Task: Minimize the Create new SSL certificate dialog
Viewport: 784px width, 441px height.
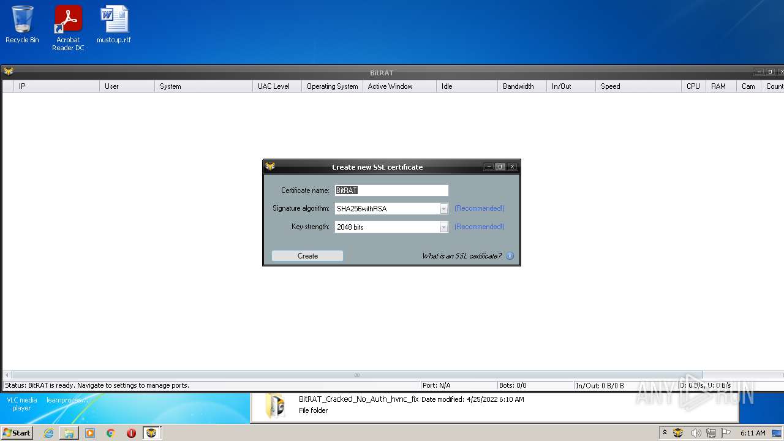Action: point(489,167)
